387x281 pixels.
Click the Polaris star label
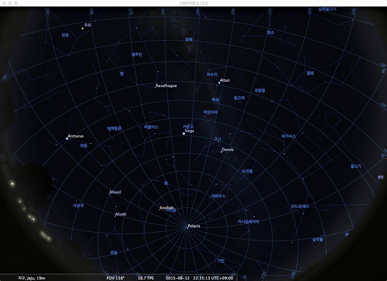tap(194, 226)
